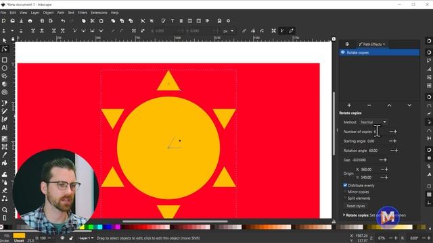This screenshot has height=243, width=433.
Task: Pick the green swatch in palette
Action: 91,227
